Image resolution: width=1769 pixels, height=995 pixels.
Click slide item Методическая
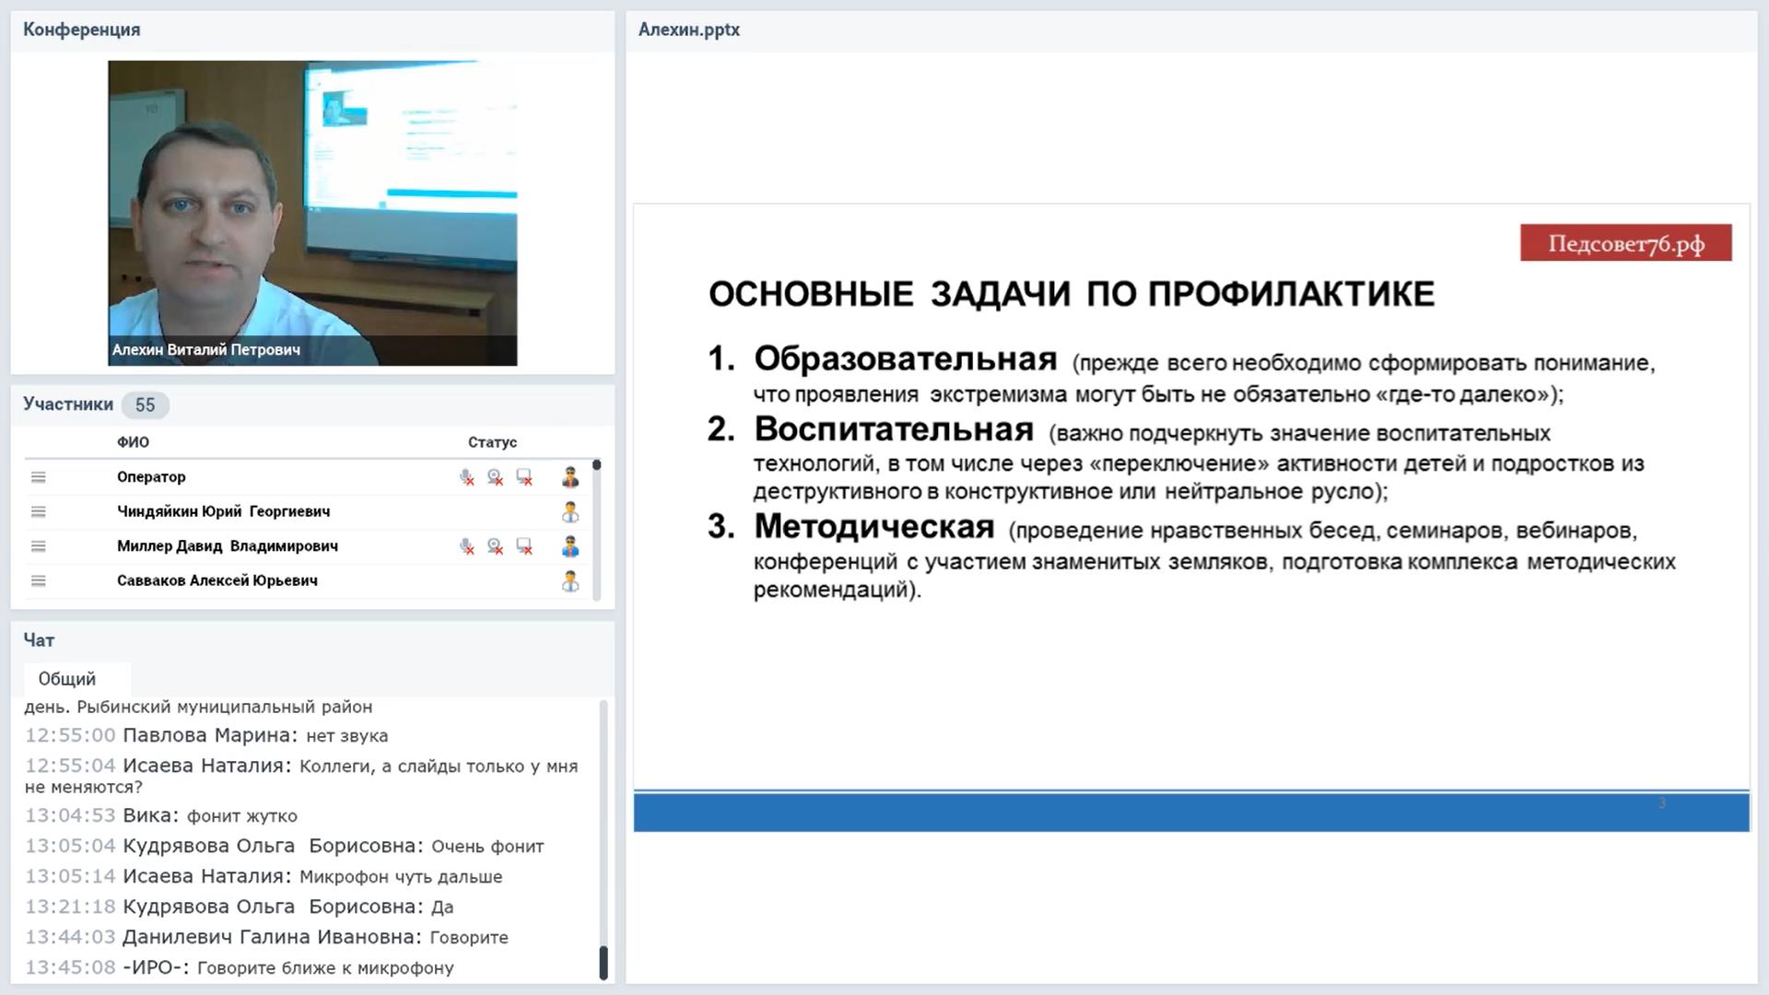[874, 527]
